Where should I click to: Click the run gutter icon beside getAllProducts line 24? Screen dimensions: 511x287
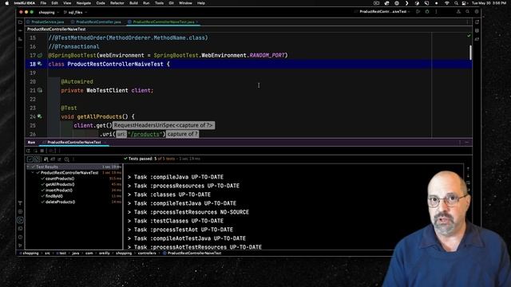(x=40, y=116)
